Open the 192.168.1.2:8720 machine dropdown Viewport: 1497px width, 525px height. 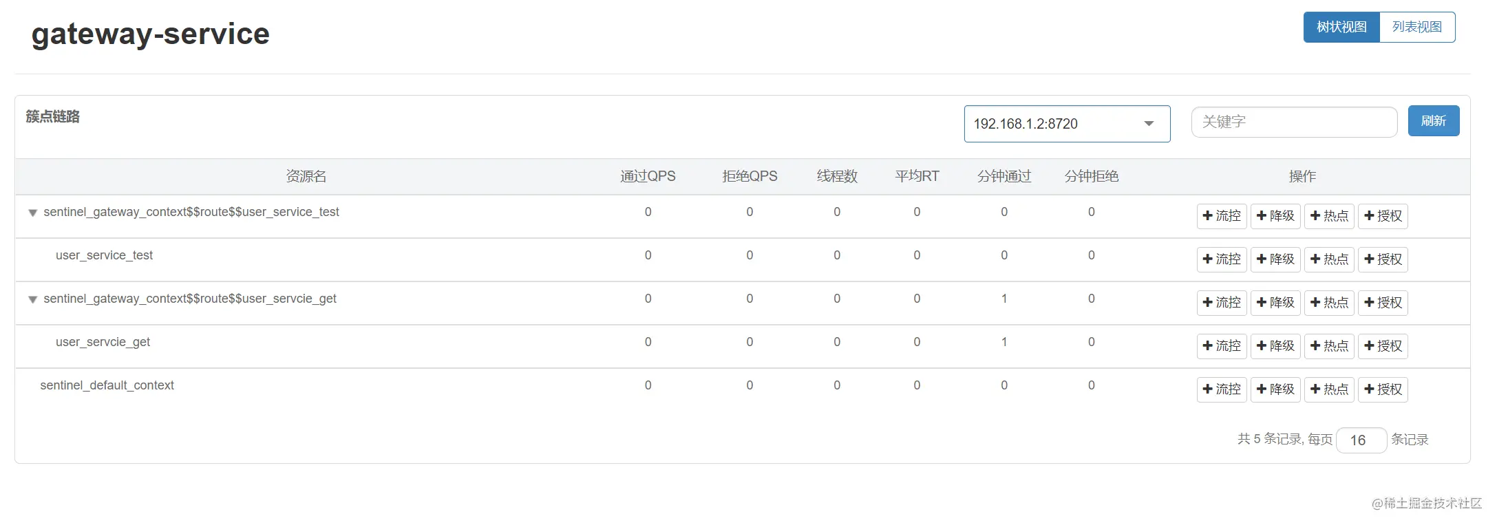[x=1067, y=124]
